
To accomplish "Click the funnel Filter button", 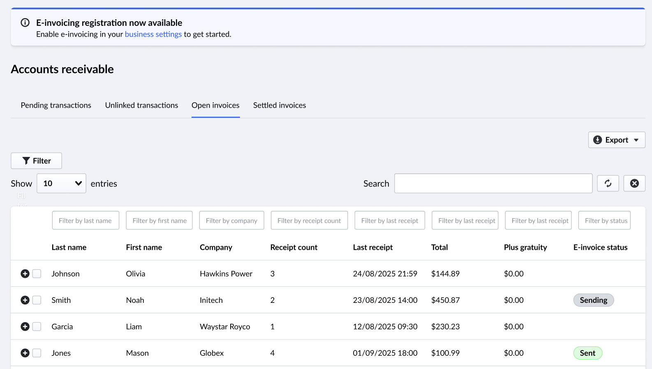I will point(36,161).
